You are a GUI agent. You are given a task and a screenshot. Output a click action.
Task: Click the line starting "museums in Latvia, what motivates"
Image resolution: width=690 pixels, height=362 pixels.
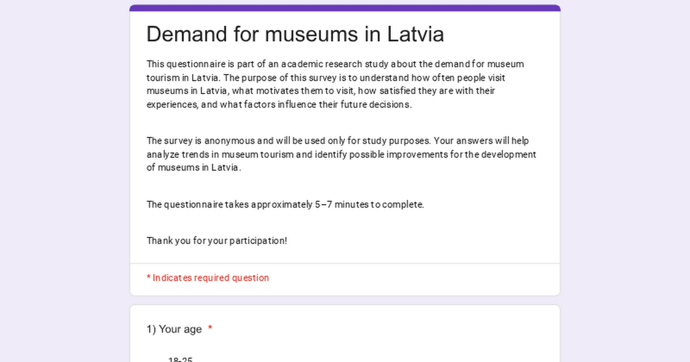tap(320, 91)
